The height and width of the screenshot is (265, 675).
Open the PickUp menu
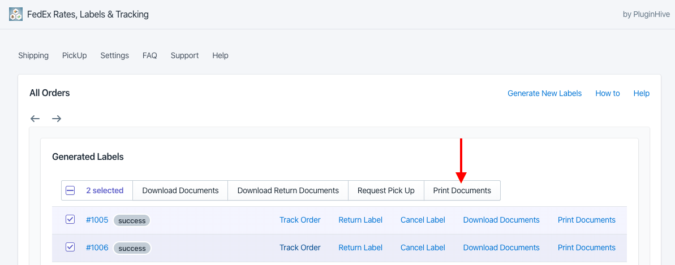75,55
